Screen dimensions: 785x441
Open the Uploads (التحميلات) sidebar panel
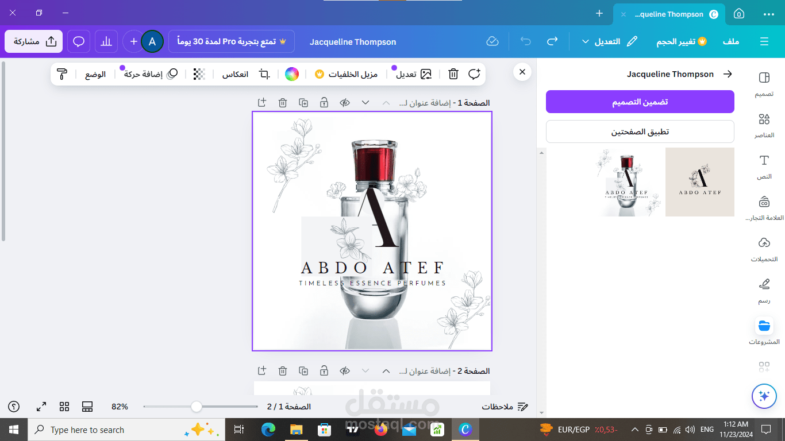point(764,249)
